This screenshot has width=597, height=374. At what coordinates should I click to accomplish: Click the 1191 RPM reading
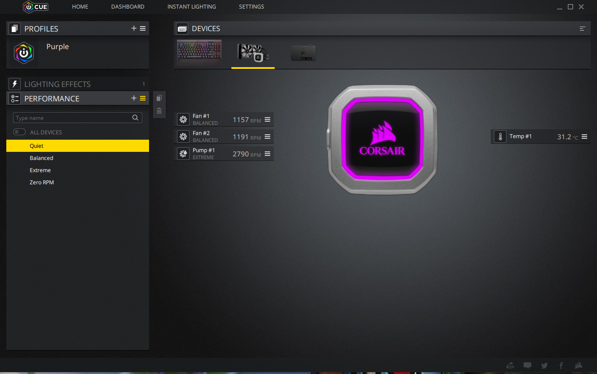click(247, 137)
